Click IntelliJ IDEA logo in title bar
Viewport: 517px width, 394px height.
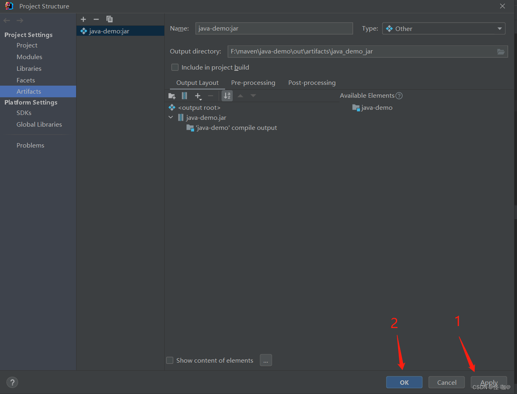9,6
